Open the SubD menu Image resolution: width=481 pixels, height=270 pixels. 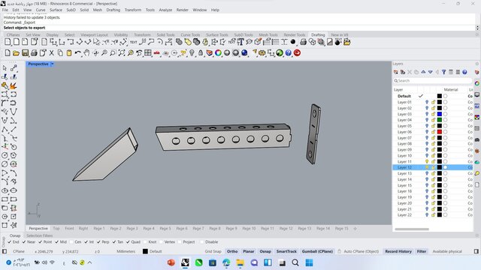[x=71, y=10]
